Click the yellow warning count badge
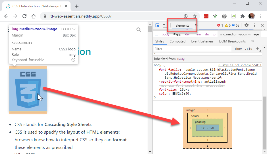267x154 pixels. point(228,25)
